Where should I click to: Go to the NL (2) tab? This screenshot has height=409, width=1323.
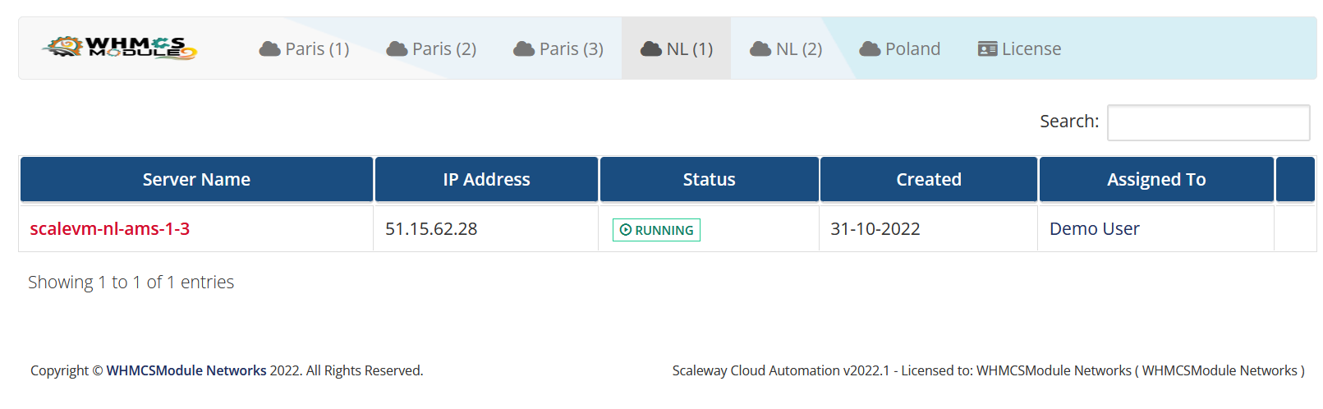786,49
